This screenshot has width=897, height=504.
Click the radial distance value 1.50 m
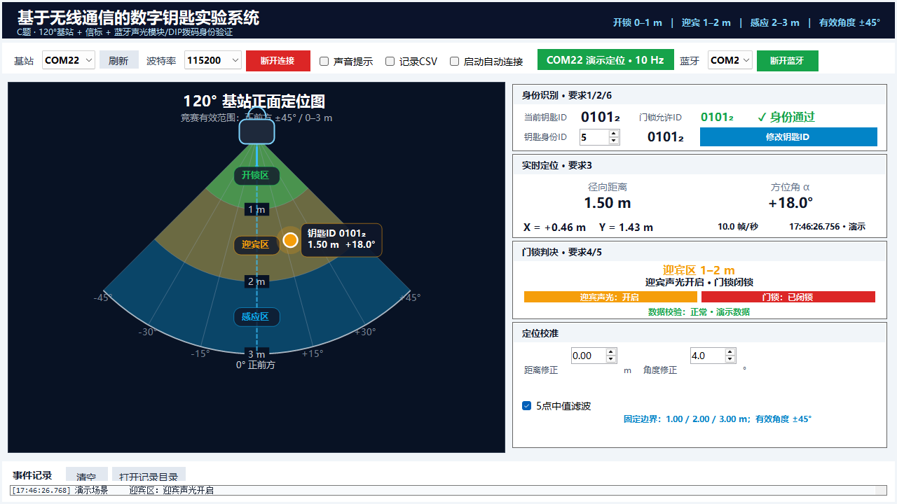[608, 203]
